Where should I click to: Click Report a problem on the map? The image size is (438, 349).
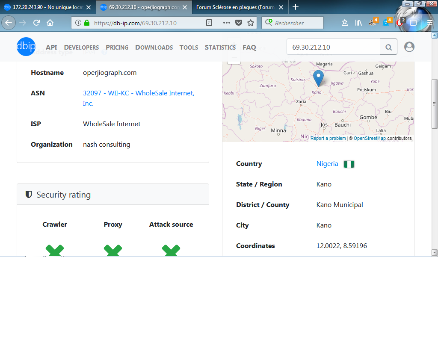coord(328,138)
